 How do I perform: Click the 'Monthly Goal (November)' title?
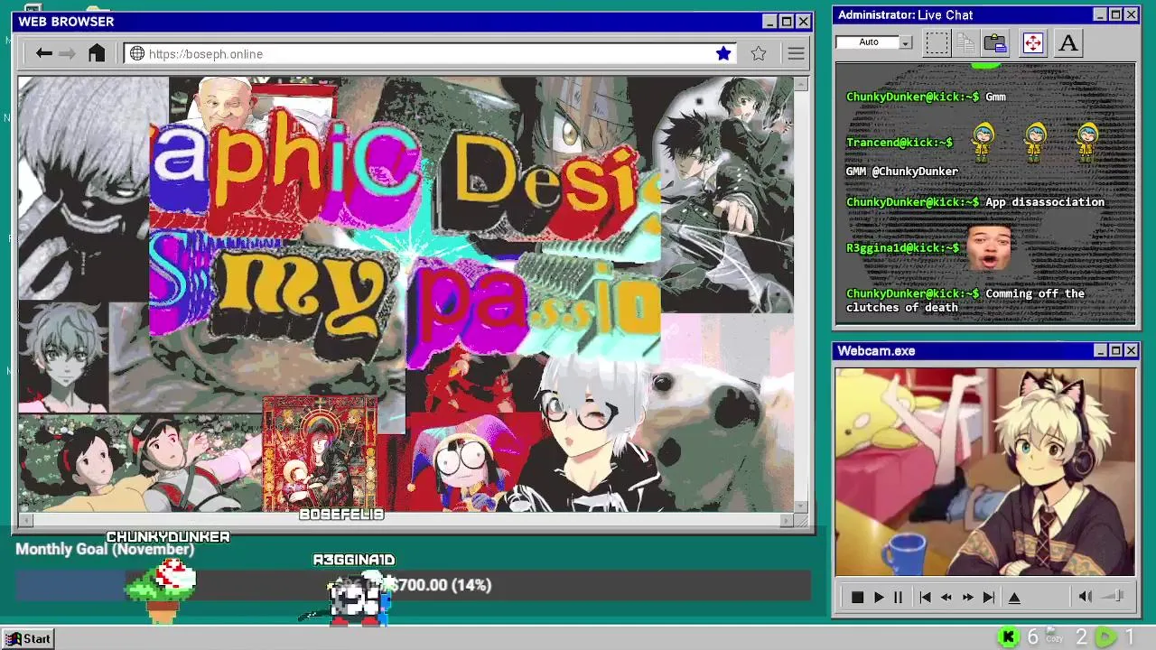pyautogui.click(x=105, y=549)
